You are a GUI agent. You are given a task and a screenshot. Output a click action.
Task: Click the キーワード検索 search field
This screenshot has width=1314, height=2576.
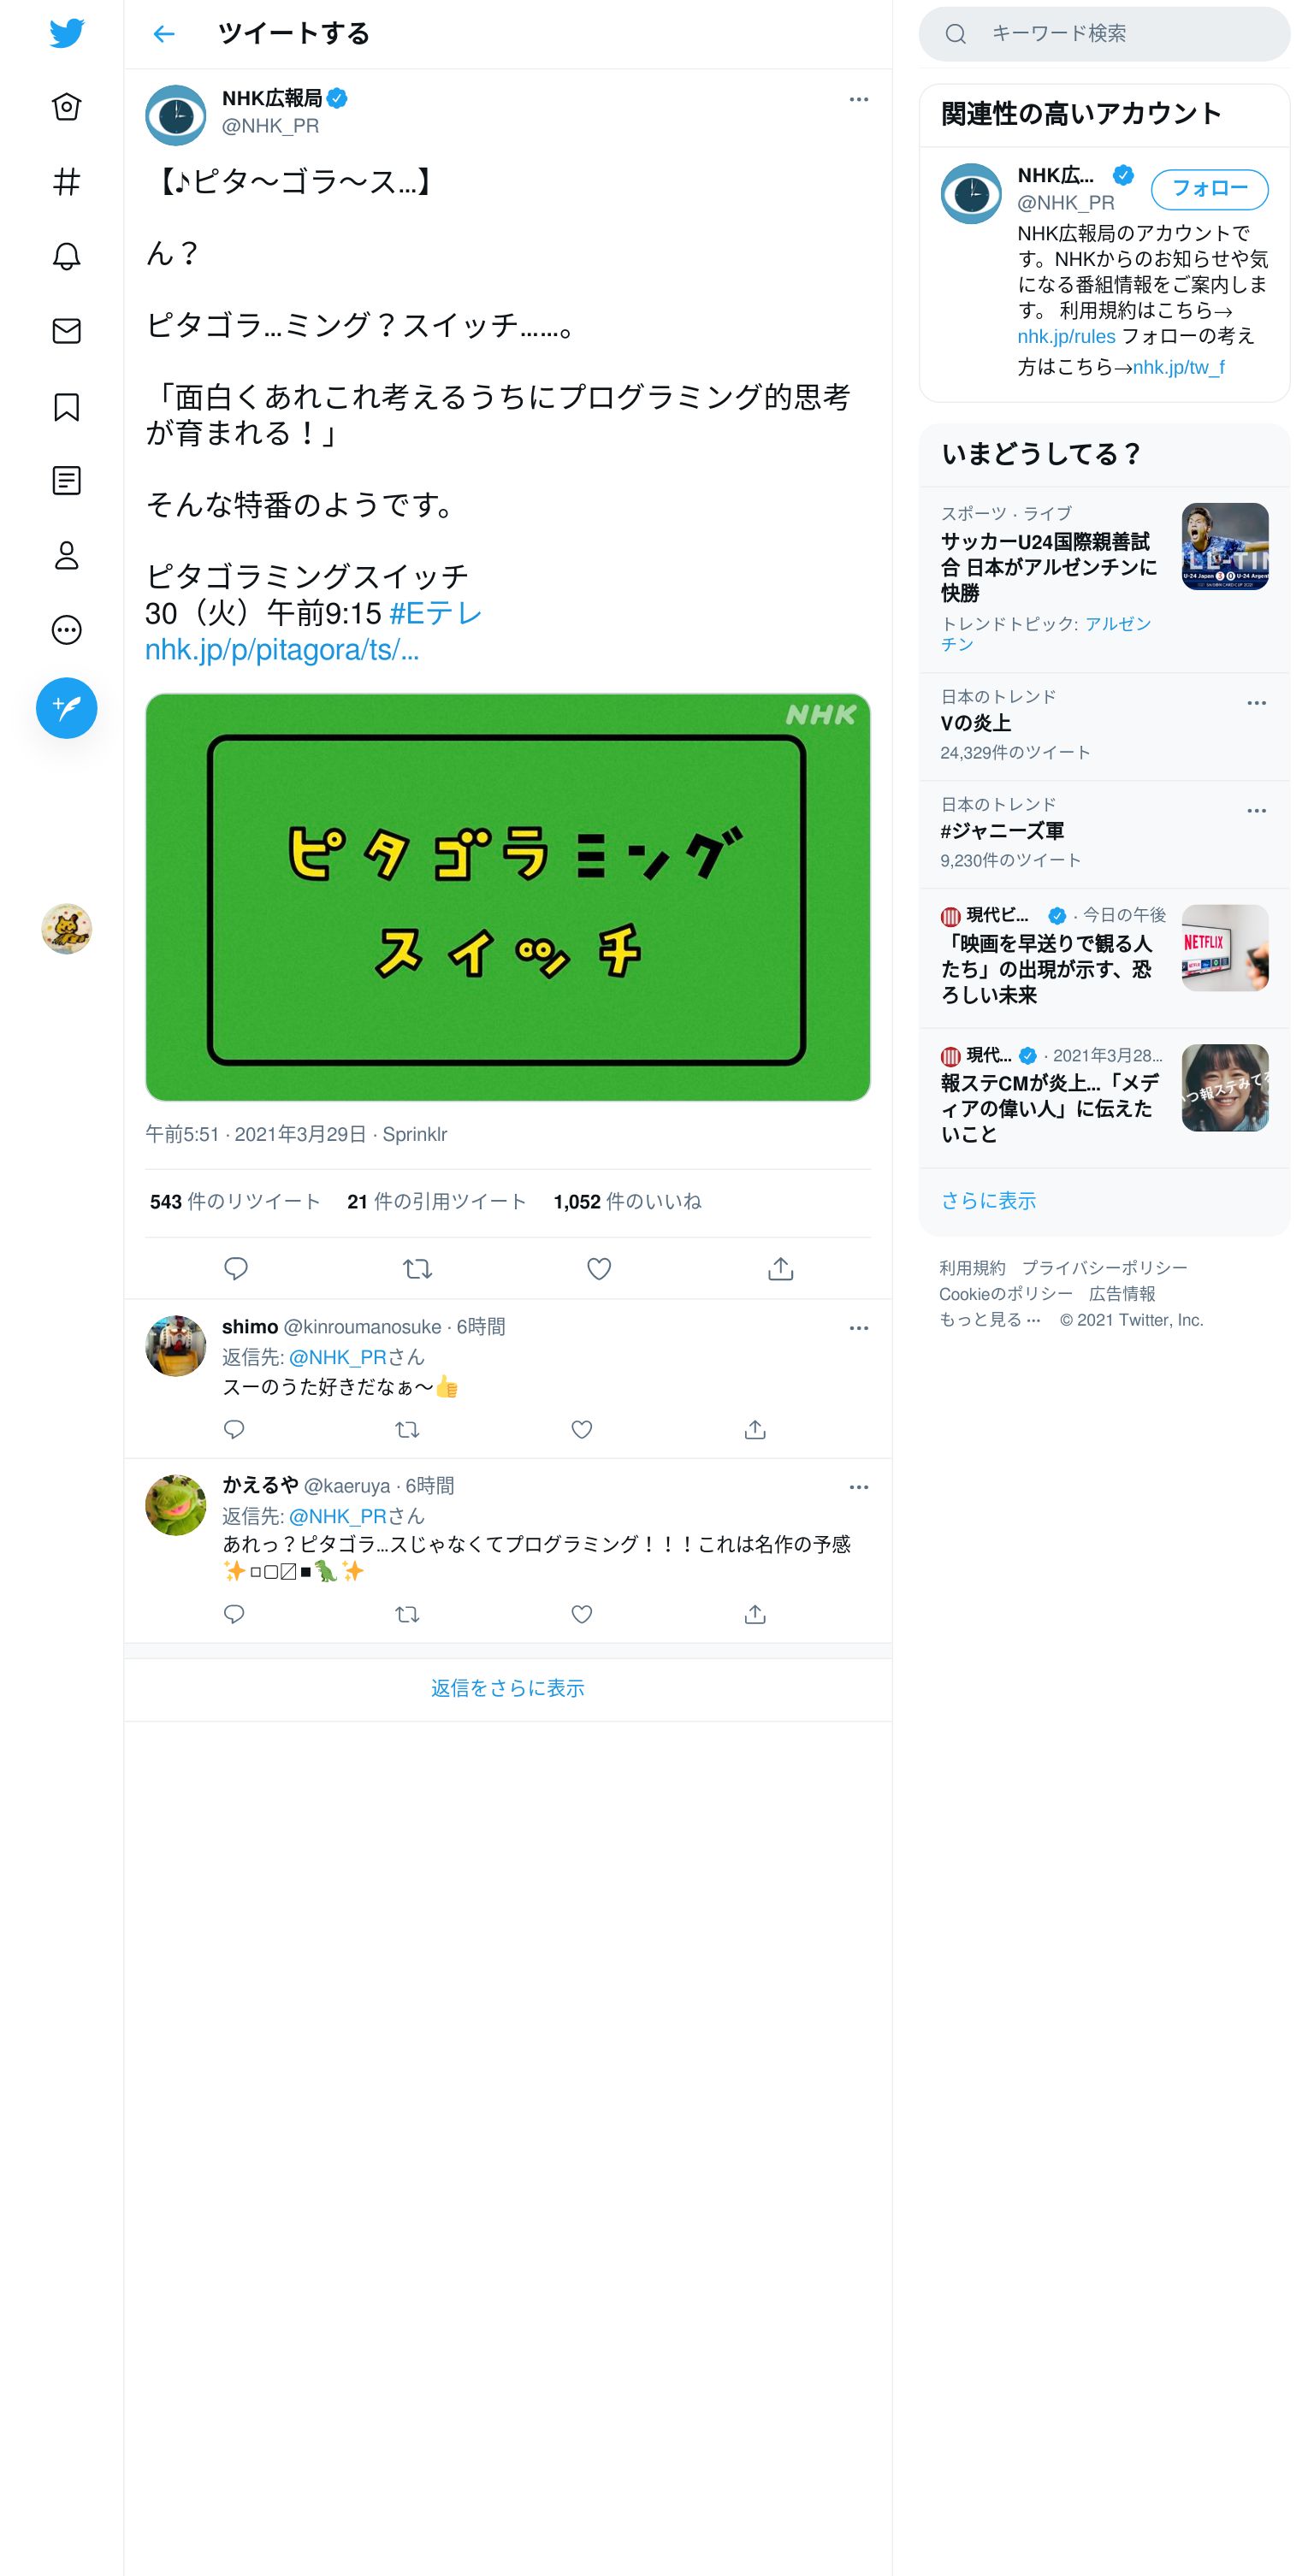point(1104,34)
